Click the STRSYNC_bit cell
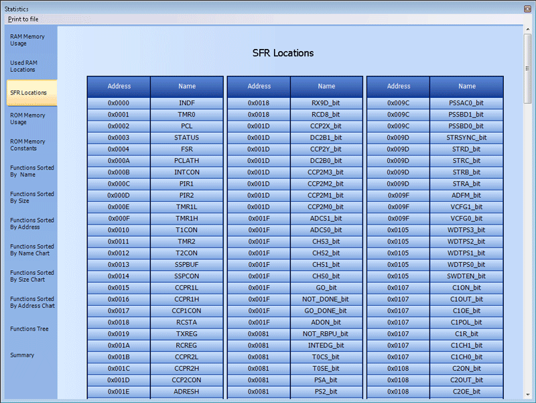This screenshot has height=403, width=536. [466, 137]
